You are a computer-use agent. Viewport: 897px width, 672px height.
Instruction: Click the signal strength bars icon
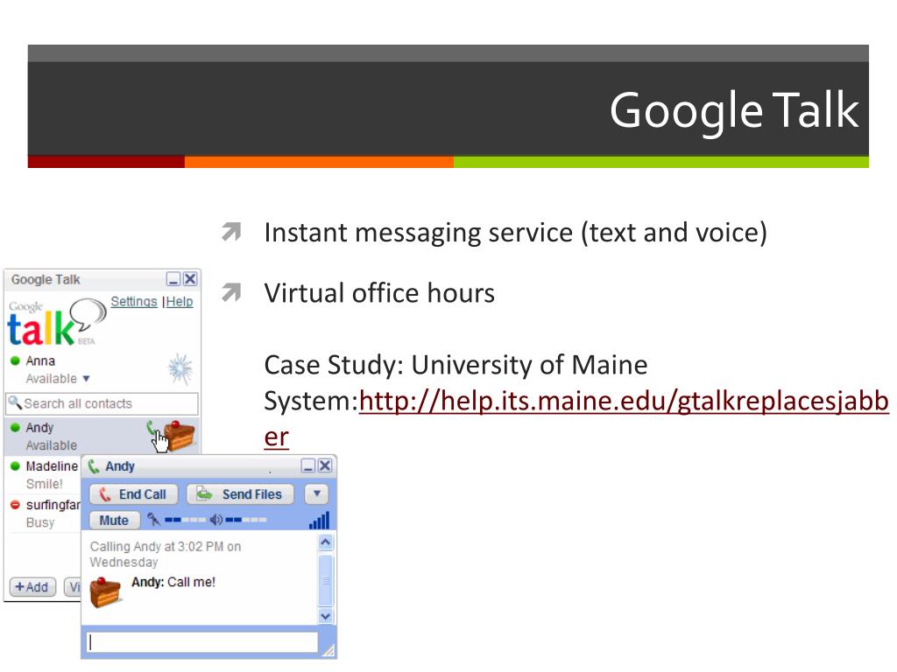click(x=319, y=520)
